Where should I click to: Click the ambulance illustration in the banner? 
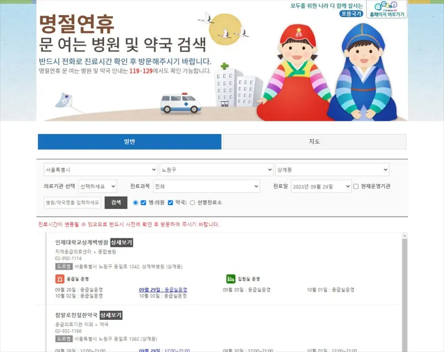pos(180,104)
